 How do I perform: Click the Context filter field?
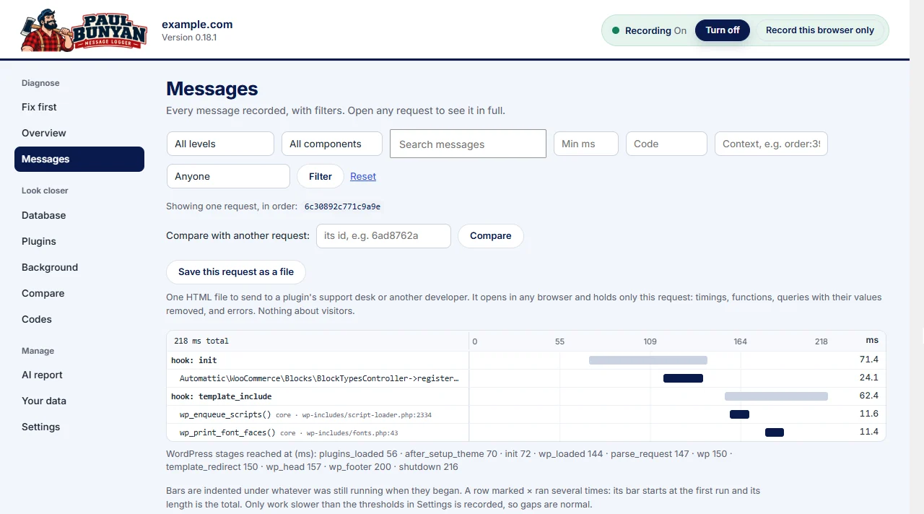pyautogui.click(x=771, y=144)
